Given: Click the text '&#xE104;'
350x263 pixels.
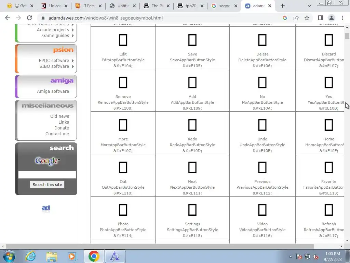Looking at the screenshot, I should (x=123, y=66).
